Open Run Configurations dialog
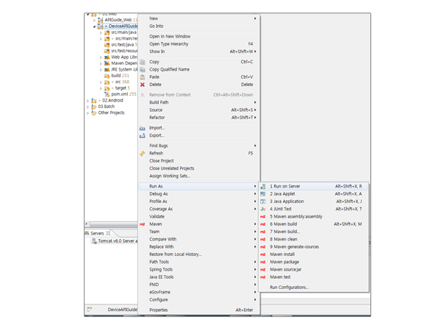Viewport: 441px width, 331px height. [x=289, y=288]
